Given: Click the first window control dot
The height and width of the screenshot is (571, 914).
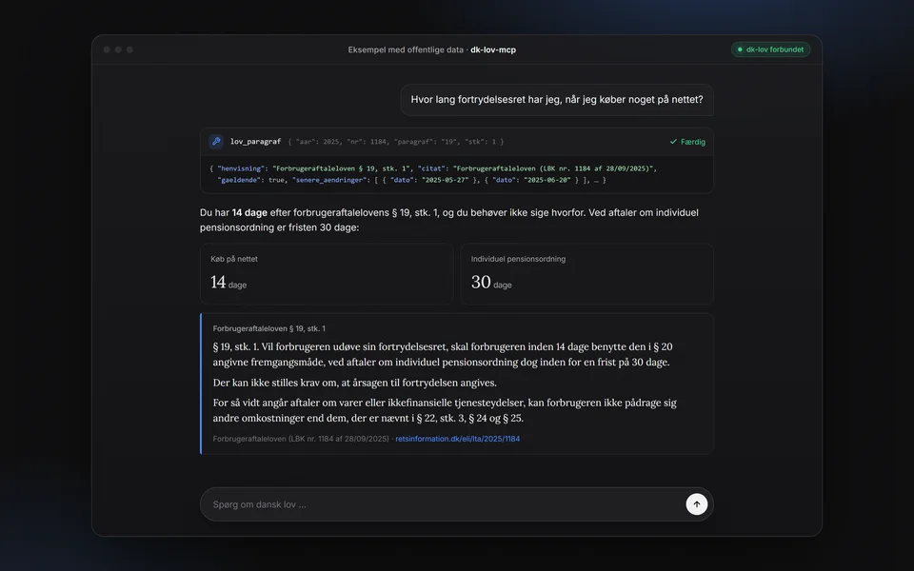Looking at the screenshot, I should pos(107,49).
